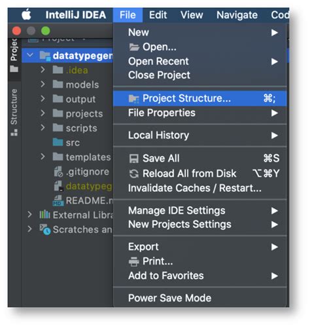
Task: Click the Scratches and Consoles icon
Action: (45, 230)
